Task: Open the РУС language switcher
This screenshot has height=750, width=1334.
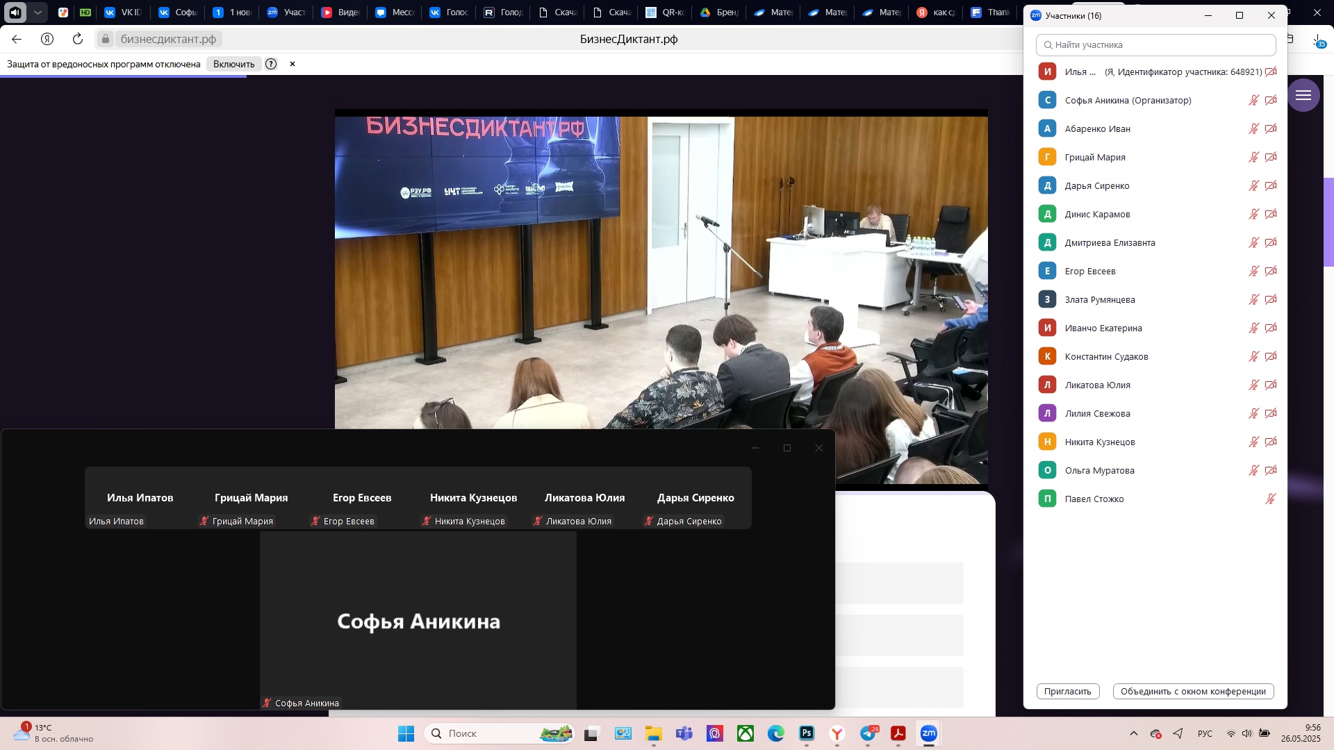Action: pos(1205,733)
